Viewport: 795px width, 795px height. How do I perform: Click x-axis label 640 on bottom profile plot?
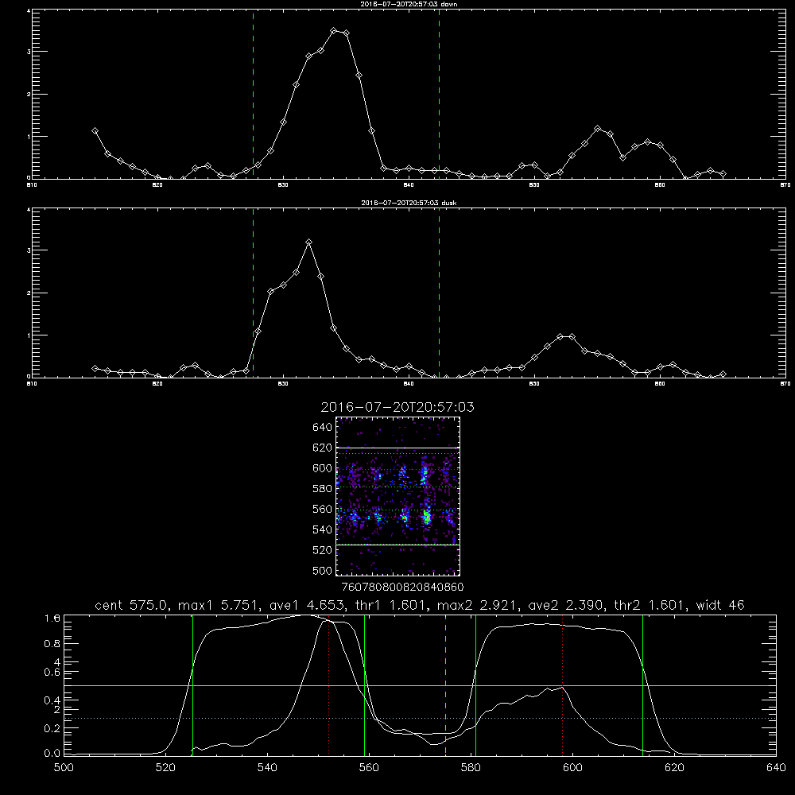[x=776, y=768]
